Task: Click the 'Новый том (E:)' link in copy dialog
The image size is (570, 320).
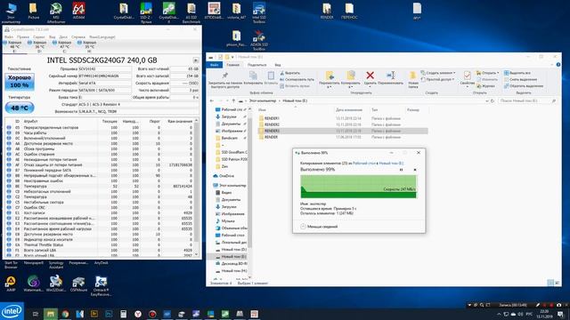Action: click(x=391, y=164)
